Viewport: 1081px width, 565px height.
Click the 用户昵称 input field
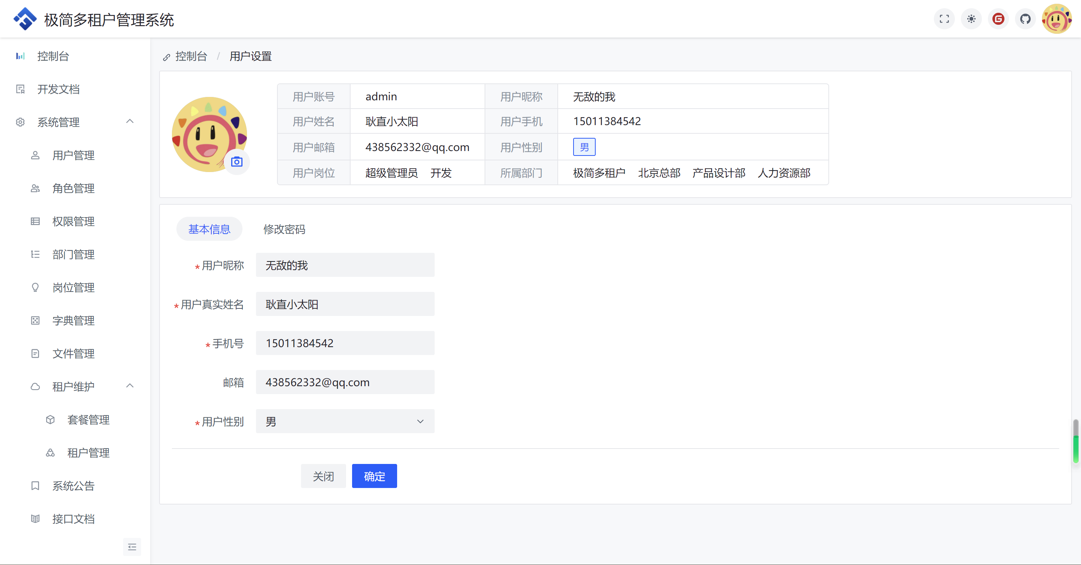pyautogui.click(x=345, y=266)
